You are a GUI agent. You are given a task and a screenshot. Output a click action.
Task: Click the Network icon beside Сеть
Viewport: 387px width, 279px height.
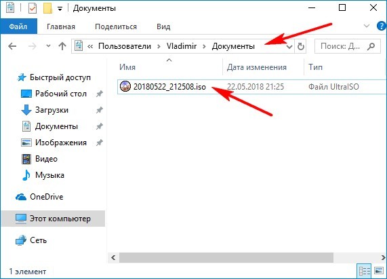point(21,240)
